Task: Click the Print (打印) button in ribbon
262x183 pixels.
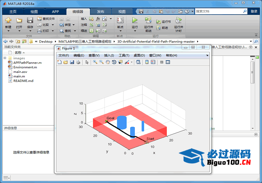Action: [x=43, y=31]
